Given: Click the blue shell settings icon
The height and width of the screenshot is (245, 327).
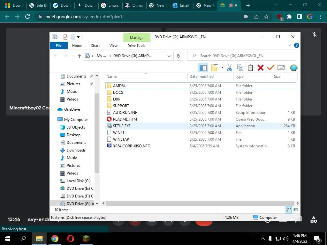Looking at the screenshot, I should tap(294, 68).
